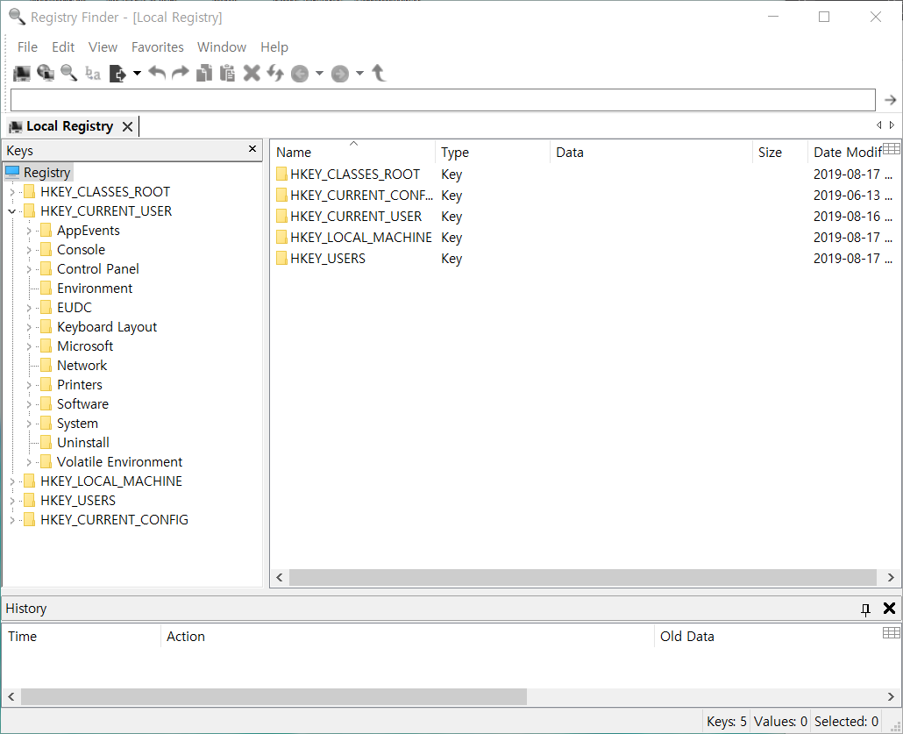Close the History panel with its X button
The height and width of the screenshot is (734, 903).
click(x=889, y=608)
